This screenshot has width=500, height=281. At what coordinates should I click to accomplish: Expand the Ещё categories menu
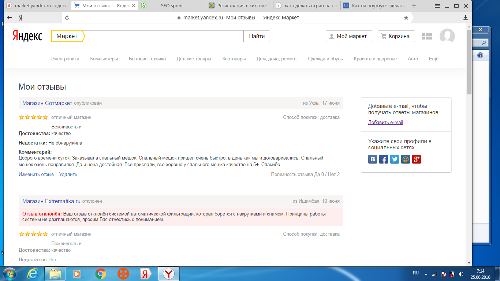[x=434, y=59]
